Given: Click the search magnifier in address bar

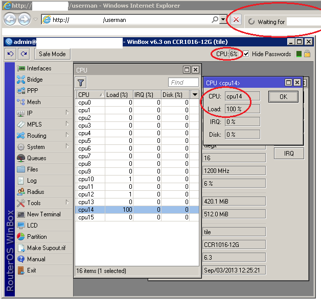Looking at the screenshot, I should pyautogui.click(x=215, y=19).
